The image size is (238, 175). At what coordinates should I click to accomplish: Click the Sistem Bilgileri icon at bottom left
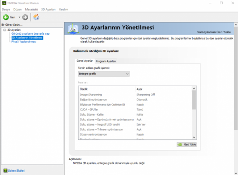pyautogui.click(x=5, y=170)
